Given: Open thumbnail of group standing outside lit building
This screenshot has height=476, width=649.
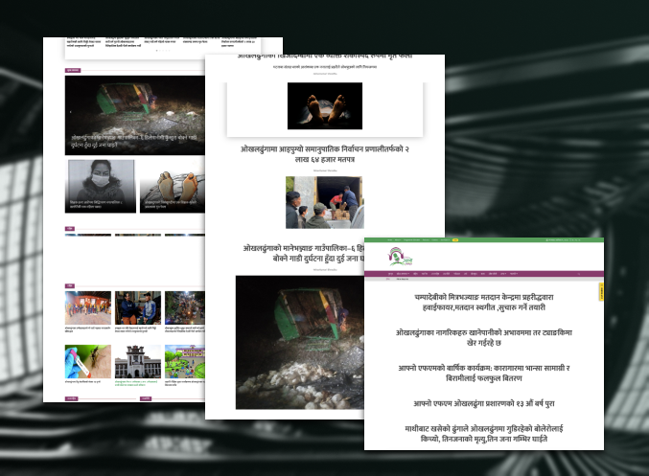Looking at the screenshot, I should 88,308.
